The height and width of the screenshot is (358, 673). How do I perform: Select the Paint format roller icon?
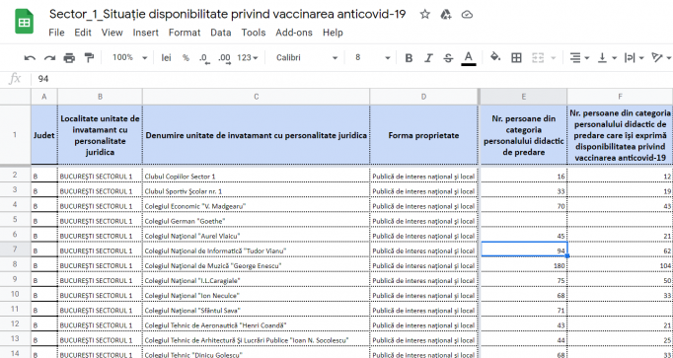pos(89,58)
